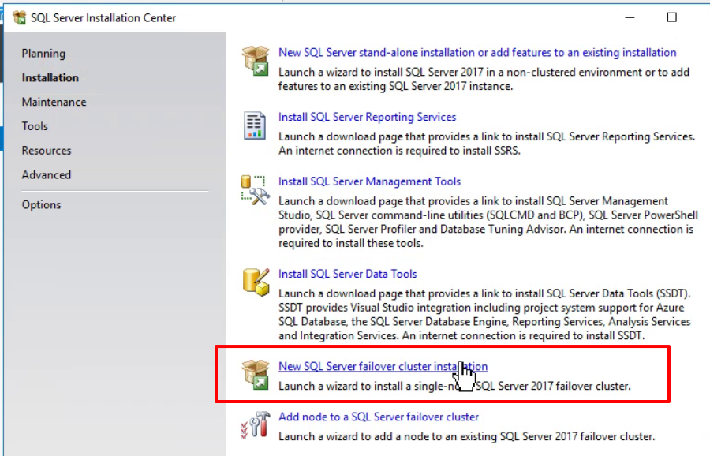
Task: Open Install SQL Server Data Tools link
Action: pyautogui.click(x=348, y=274)
